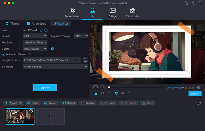This screenshot has height=131, width=205.
Task: Click the monitor display icon
Action: [x=117, y=93]
